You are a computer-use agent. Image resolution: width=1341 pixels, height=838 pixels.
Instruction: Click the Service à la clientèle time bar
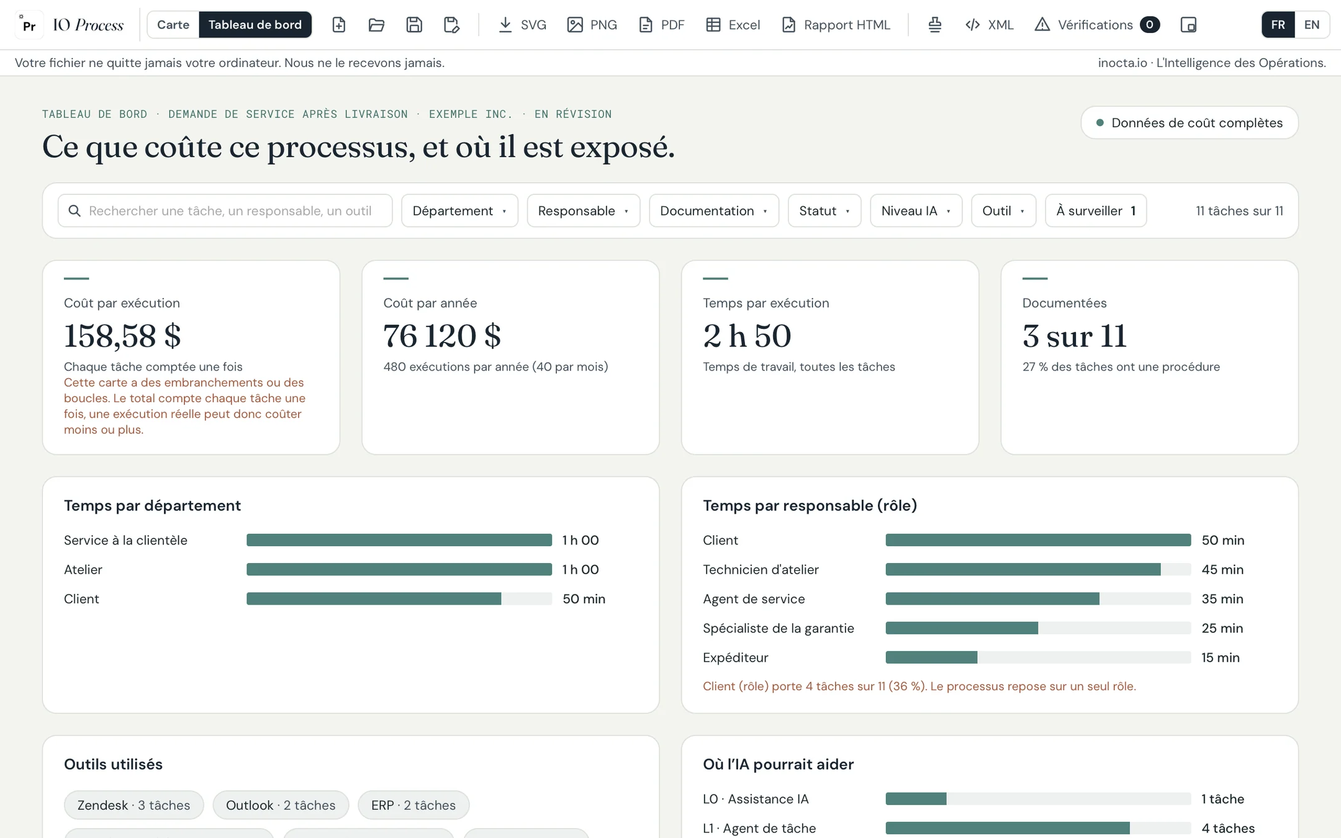(399, 540)
